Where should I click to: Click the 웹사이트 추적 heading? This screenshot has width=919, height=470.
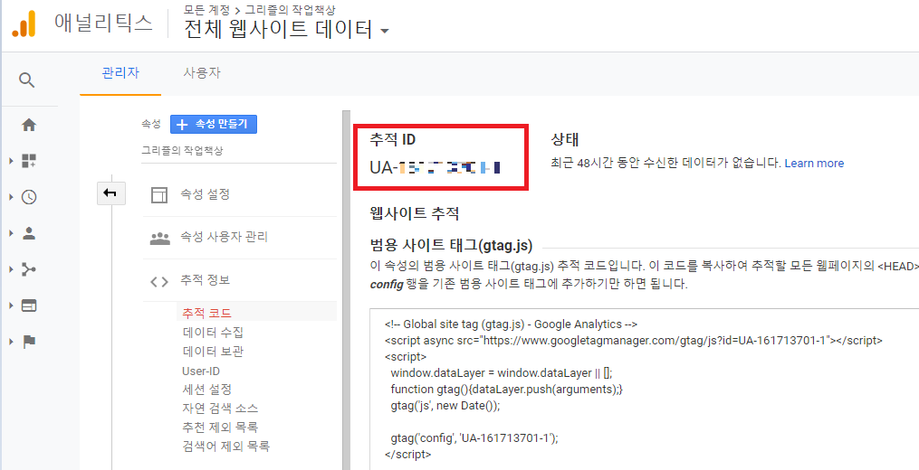pyautogui.click(x=415, y=213)
